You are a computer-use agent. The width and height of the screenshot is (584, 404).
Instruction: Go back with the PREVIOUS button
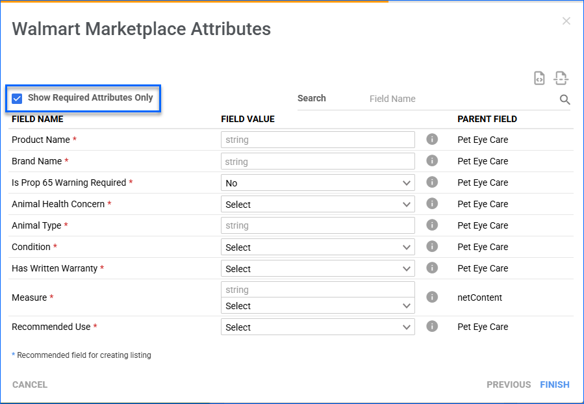509,385
